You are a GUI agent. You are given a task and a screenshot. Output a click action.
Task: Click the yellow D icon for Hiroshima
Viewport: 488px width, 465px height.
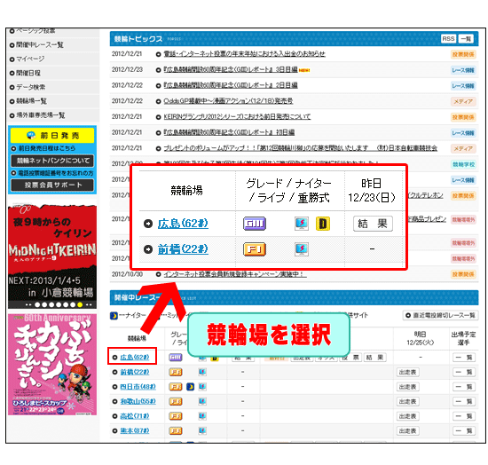323,224
